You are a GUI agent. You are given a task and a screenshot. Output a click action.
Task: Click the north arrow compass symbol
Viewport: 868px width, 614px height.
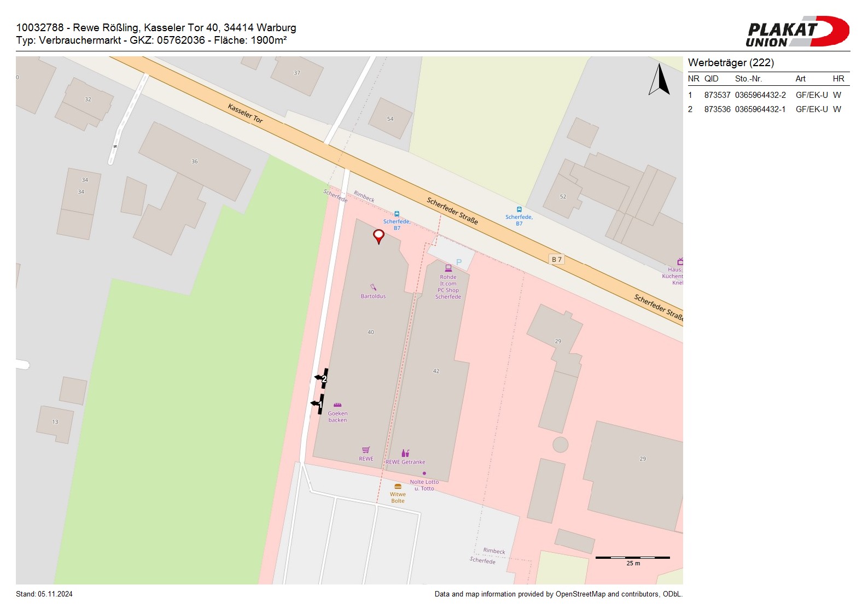(x=660, y=80)
